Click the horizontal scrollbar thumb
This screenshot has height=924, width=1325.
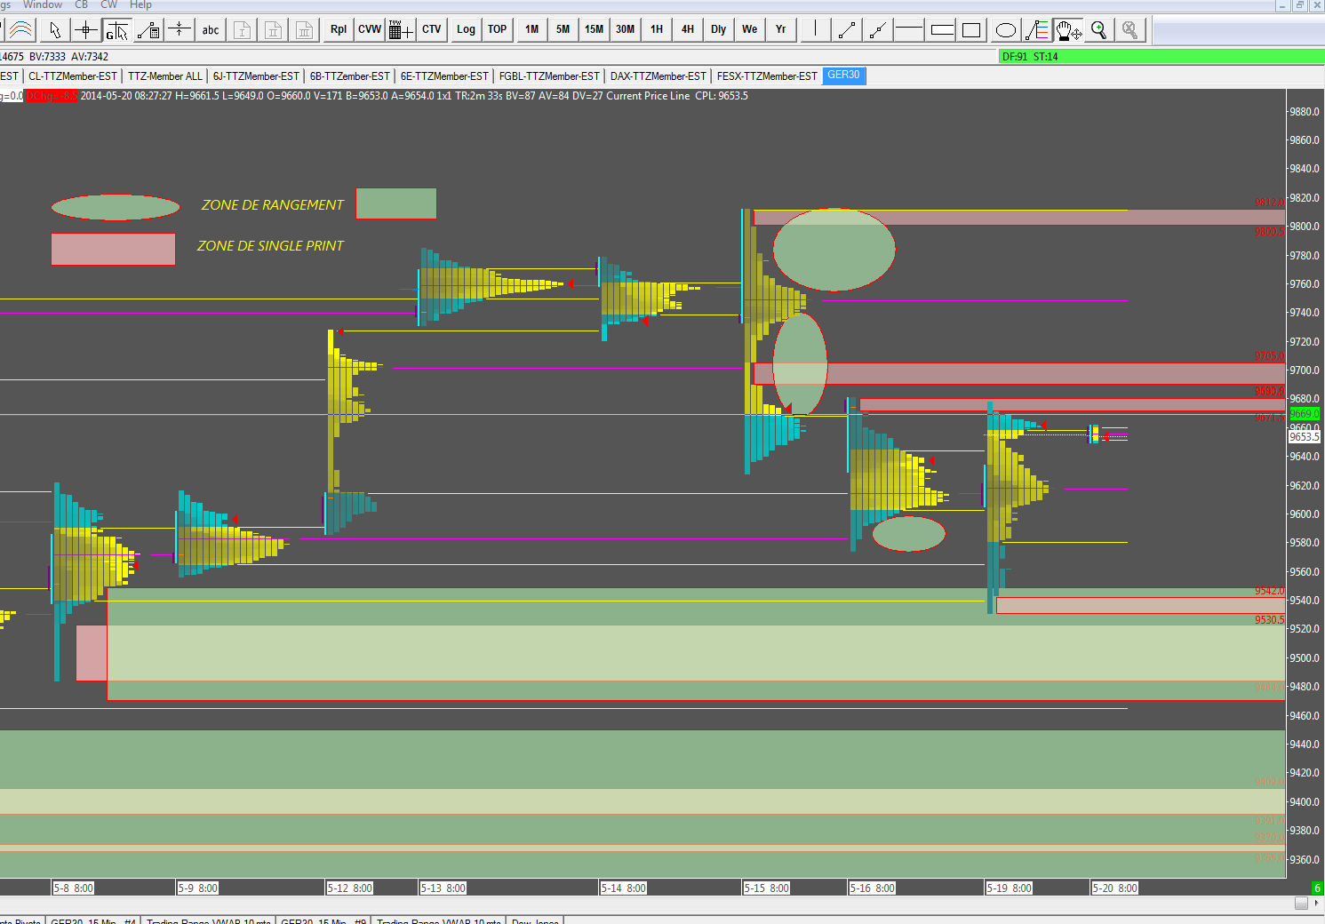coord(1301,903)
